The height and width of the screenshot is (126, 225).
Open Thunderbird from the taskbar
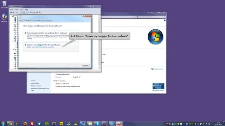tap(39, 124)
